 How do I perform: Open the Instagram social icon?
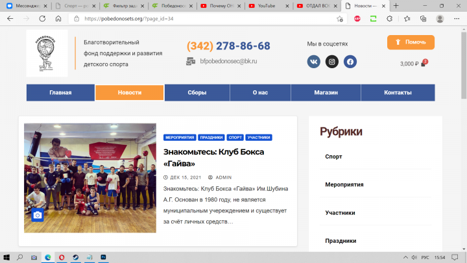(332, 62)
